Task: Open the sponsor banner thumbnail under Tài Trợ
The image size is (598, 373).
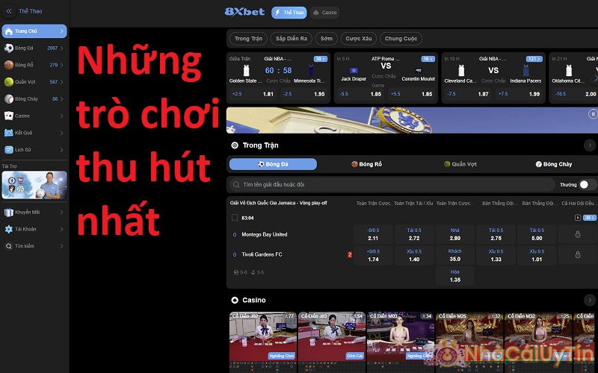Action: tap(34, 185)
